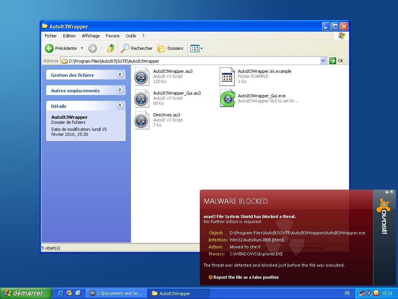
Task: Select the AutoIt3Wrapper.au3 script file icon
Action: pyautogui.click(x=141, y=77)
